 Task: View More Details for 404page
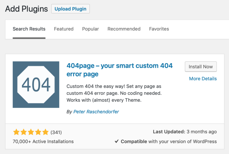(x=203, y=79)
